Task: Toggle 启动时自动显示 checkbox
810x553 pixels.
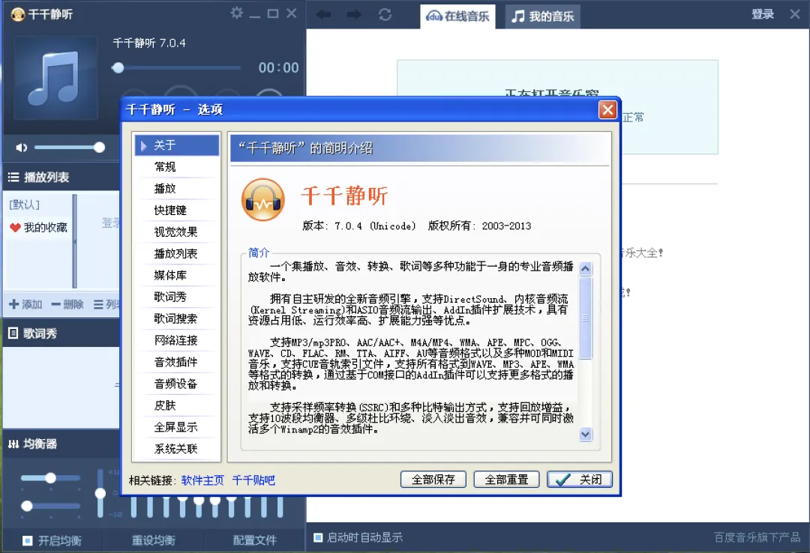Action: click(x=318, y=537)
